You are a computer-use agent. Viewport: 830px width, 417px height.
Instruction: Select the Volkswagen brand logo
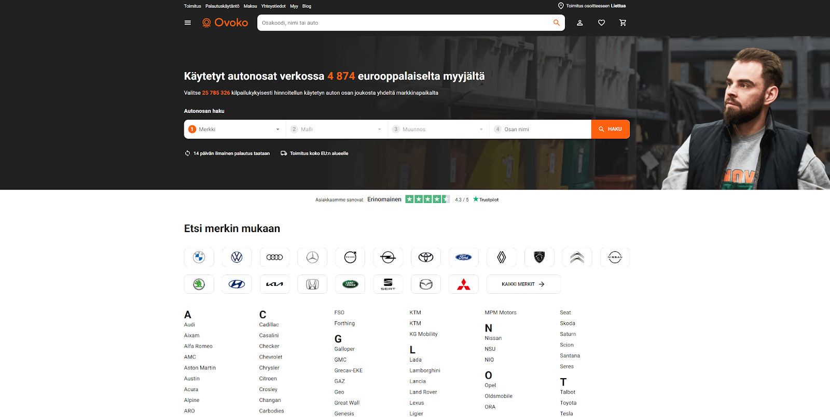tap(237, 257)
